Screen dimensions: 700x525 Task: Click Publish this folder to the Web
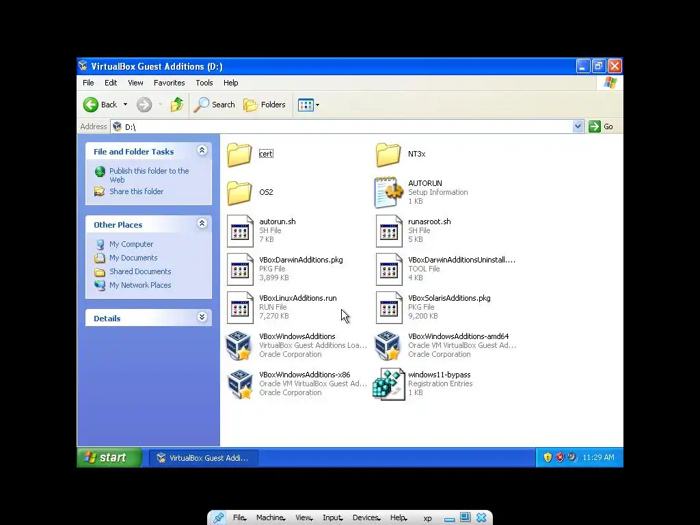tap(149, 175)
